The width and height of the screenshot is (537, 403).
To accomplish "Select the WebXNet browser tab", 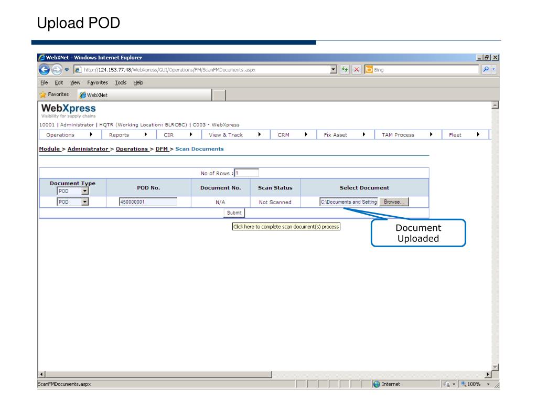I will coord(145,95).
